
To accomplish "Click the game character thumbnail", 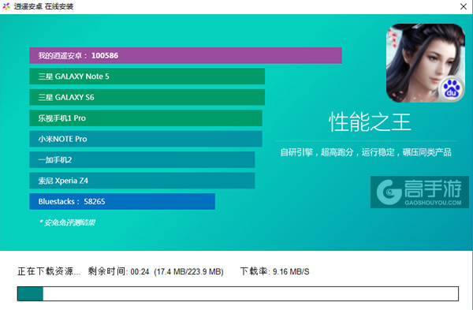I will click(426, 63).
